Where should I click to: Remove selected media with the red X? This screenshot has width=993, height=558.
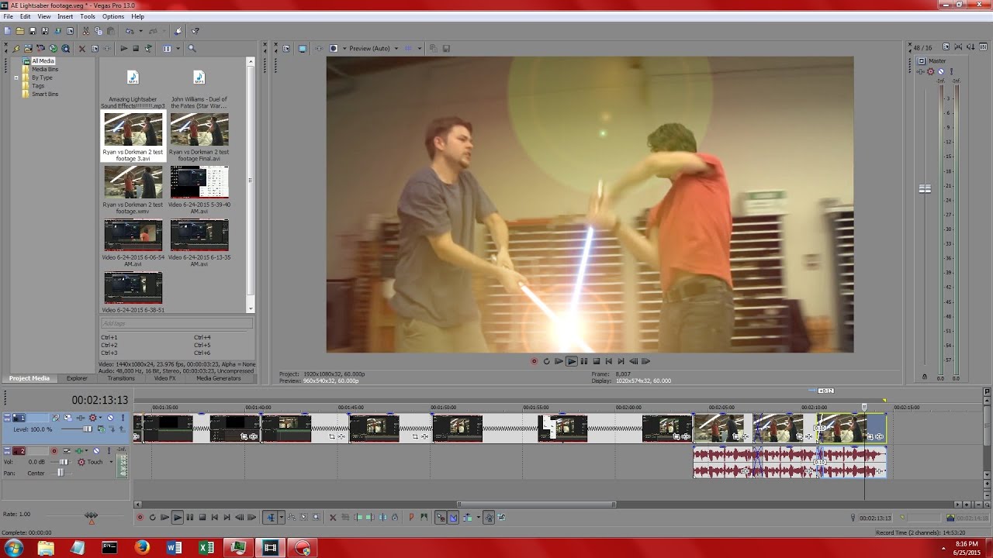coord(82,48)
